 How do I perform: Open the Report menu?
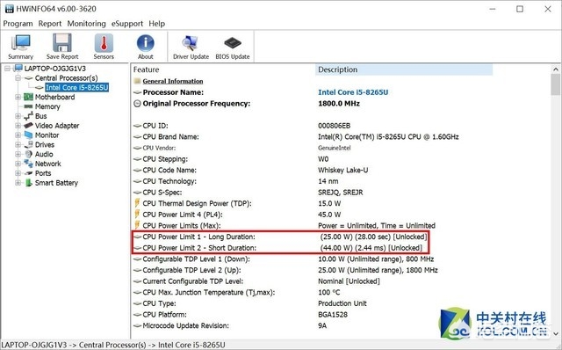click(x=50, y=24)
